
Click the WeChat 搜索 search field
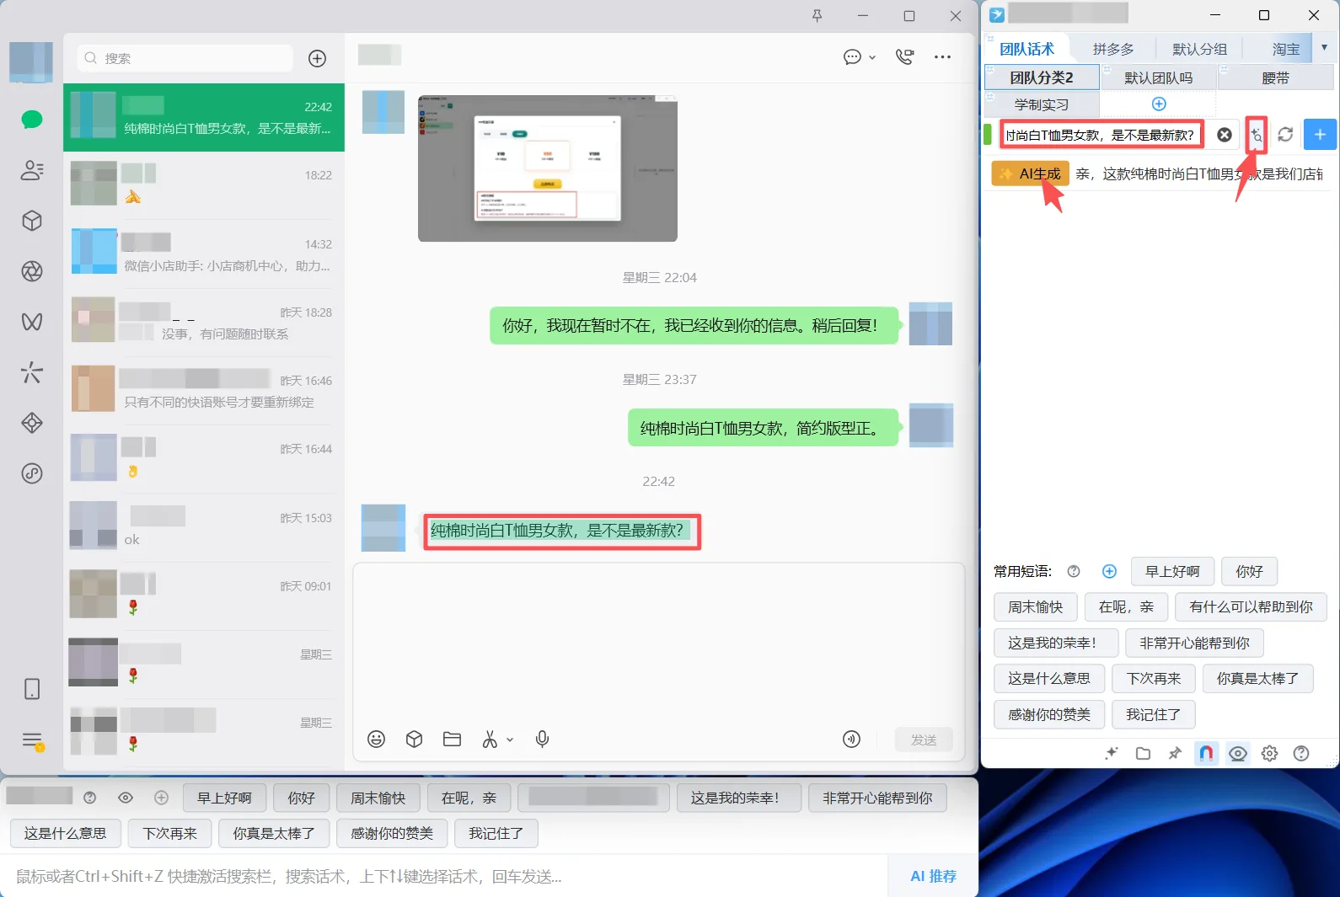coord(185,58)
